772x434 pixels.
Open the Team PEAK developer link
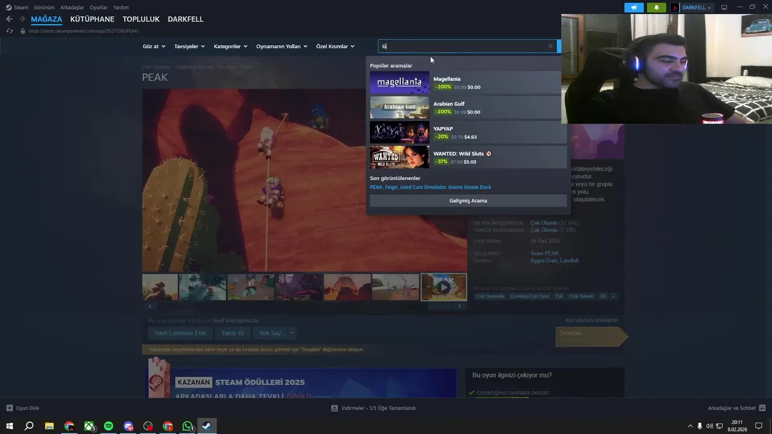[545, 254]
